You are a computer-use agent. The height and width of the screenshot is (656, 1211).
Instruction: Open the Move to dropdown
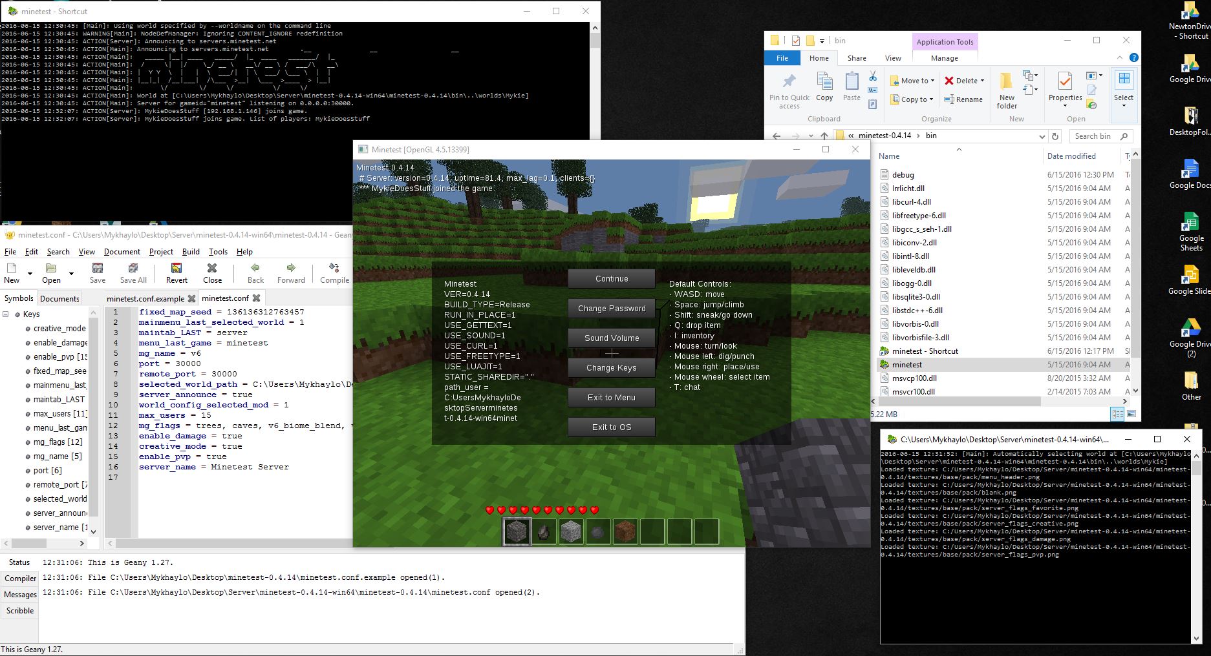pos(913,81)
